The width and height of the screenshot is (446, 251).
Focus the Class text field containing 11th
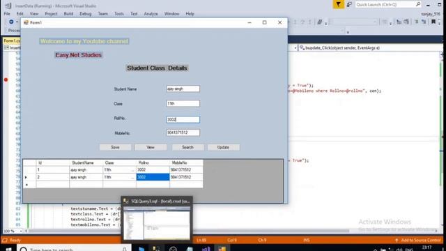[x=183, y=103]
